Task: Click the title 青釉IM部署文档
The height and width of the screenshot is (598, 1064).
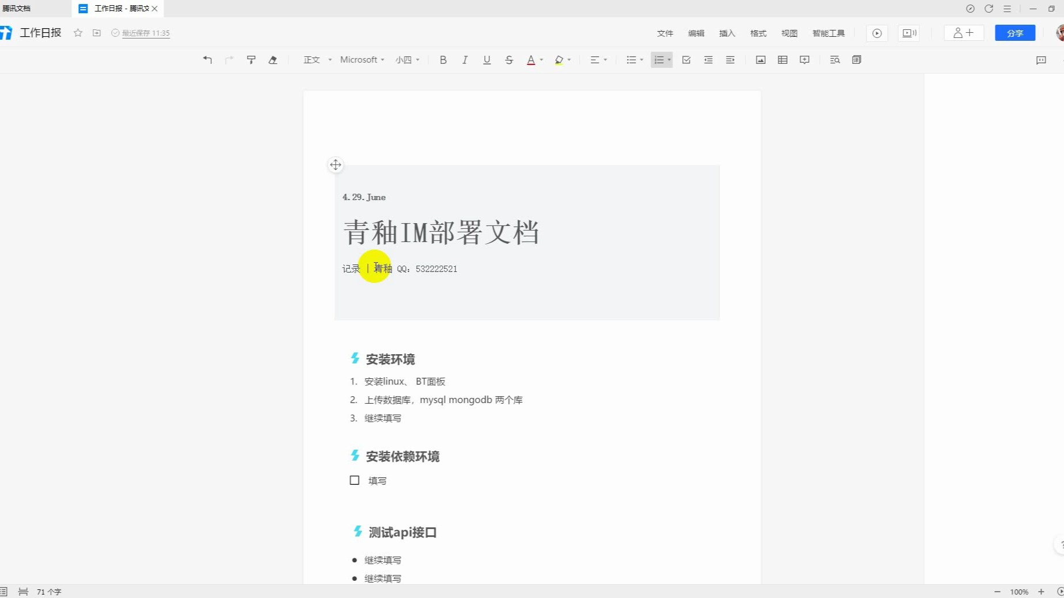Action: click(x=441, y=232)
